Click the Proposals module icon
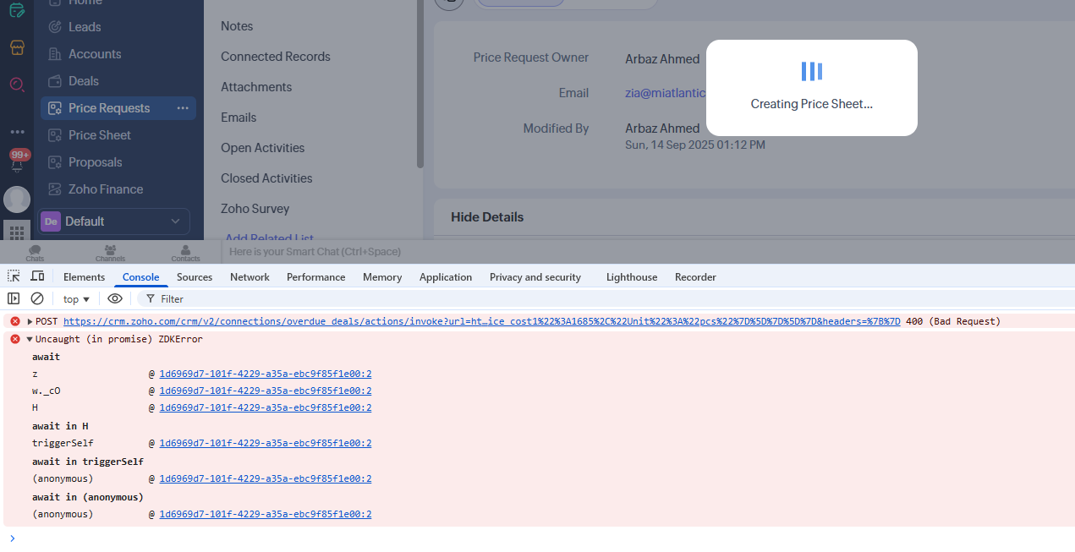The height and width of the screenshot is (552, 1075). tap(54, 162)
